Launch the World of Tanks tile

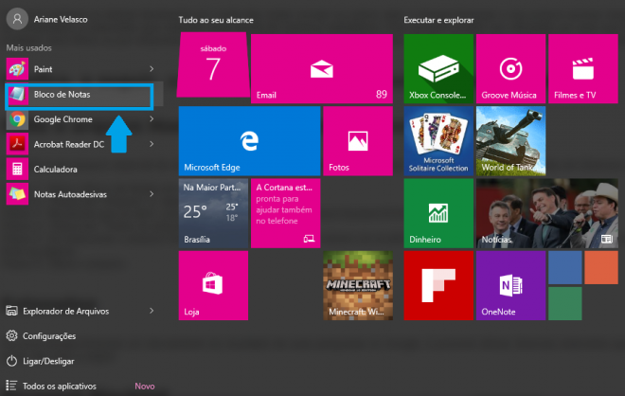click(x=510, y=141)
